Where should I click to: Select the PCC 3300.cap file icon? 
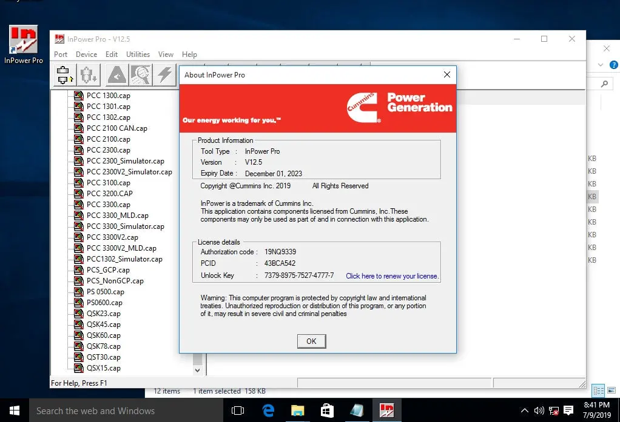click(x=79, y=205)
